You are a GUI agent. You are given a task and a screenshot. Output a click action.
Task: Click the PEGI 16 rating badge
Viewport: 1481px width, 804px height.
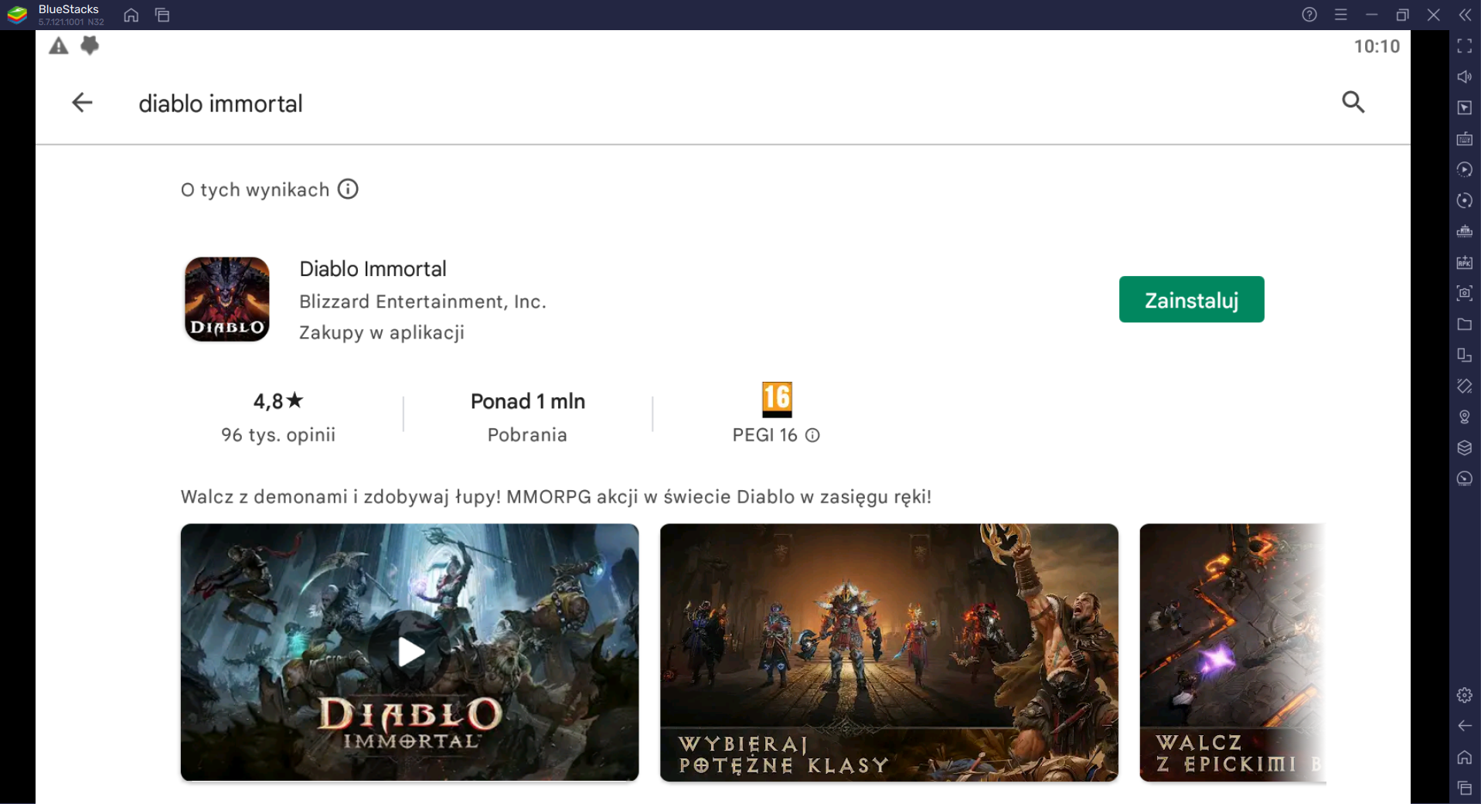coord(777,400)
